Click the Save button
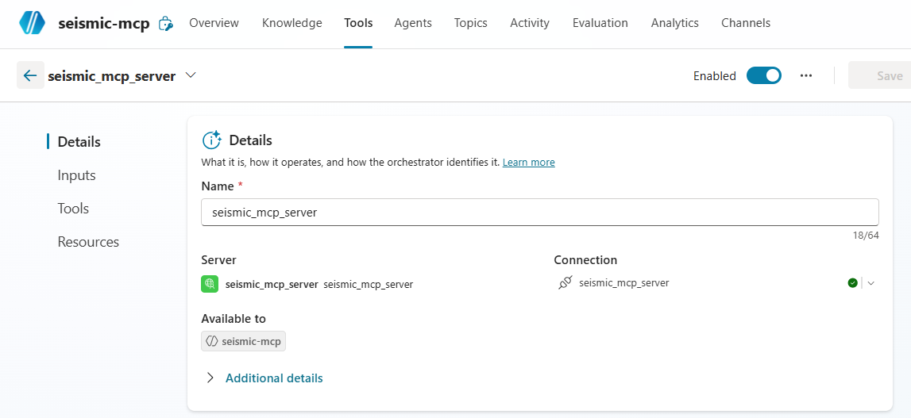Image resolution: width=911 pixels, height=418 pixels. 879,75
